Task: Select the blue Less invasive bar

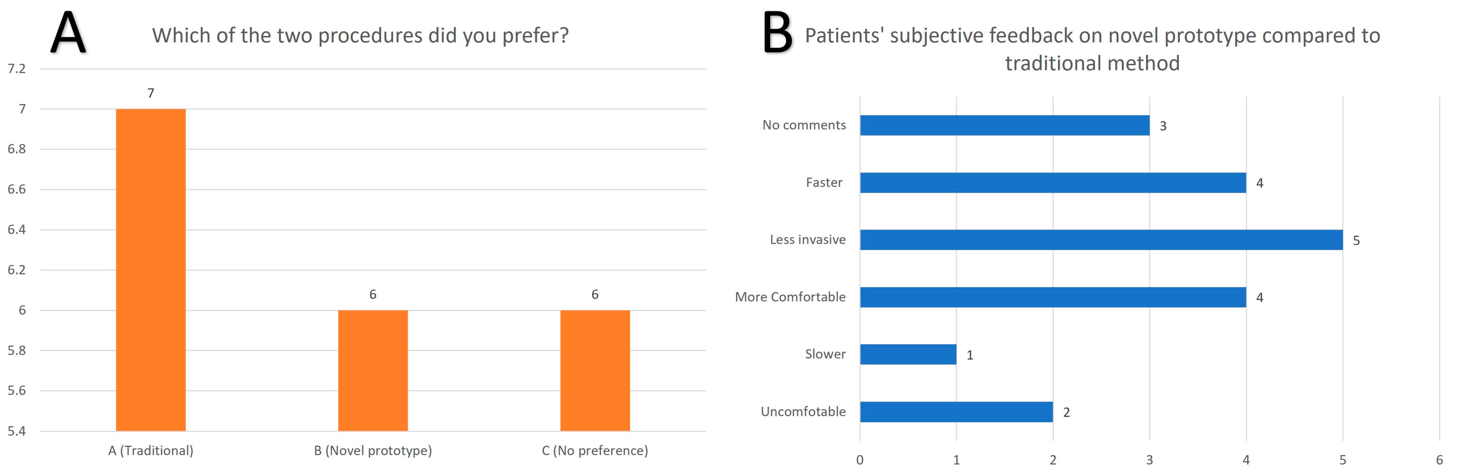Action: tap(1101, 240)
